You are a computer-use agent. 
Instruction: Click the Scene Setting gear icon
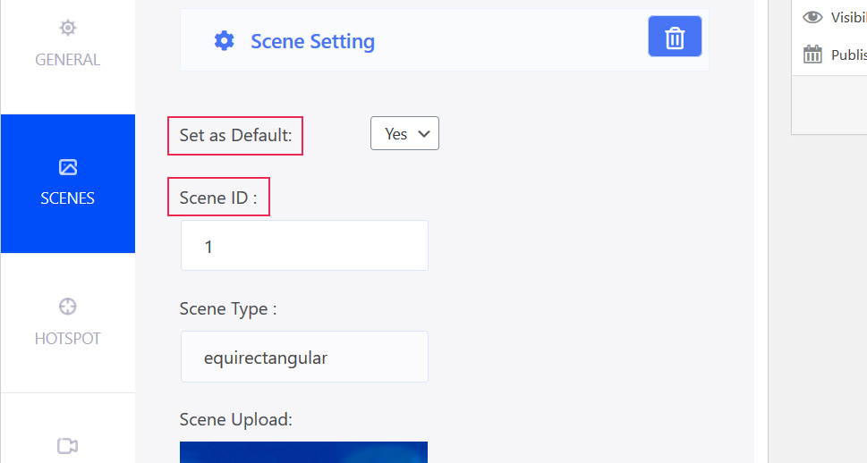click(224, 41)
